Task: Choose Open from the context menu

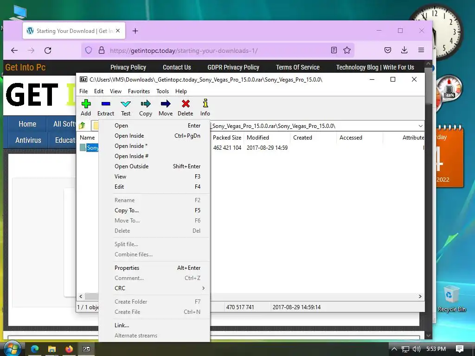Action: (x=154, y=126)
